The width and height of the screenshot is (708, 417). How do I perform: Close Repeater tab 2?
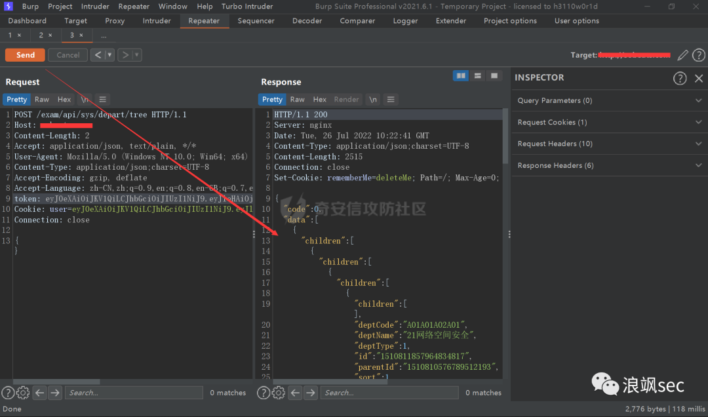coord(50,35)
